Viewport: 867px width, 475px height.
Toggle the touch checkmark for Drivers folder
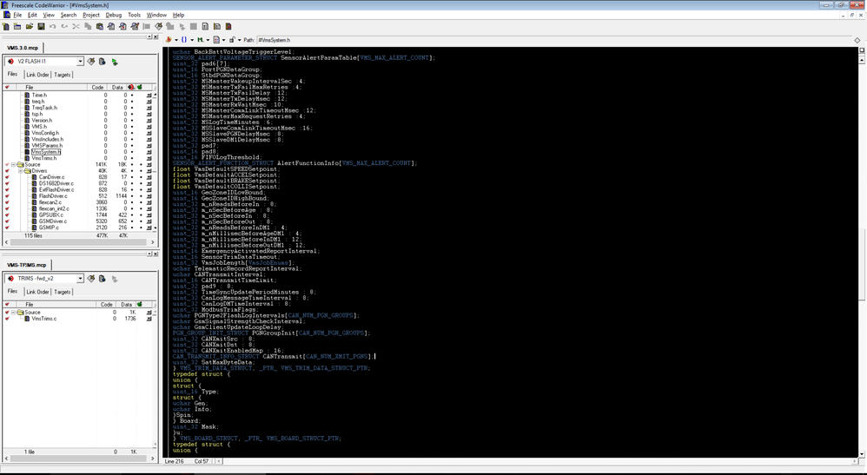7,171
